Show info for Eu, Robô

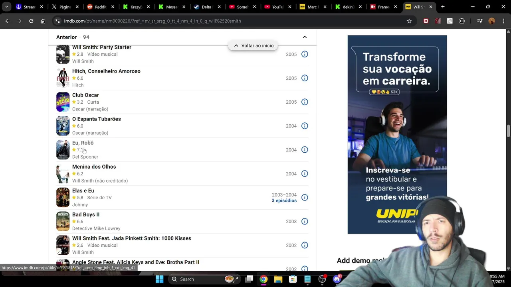point(305,150)
